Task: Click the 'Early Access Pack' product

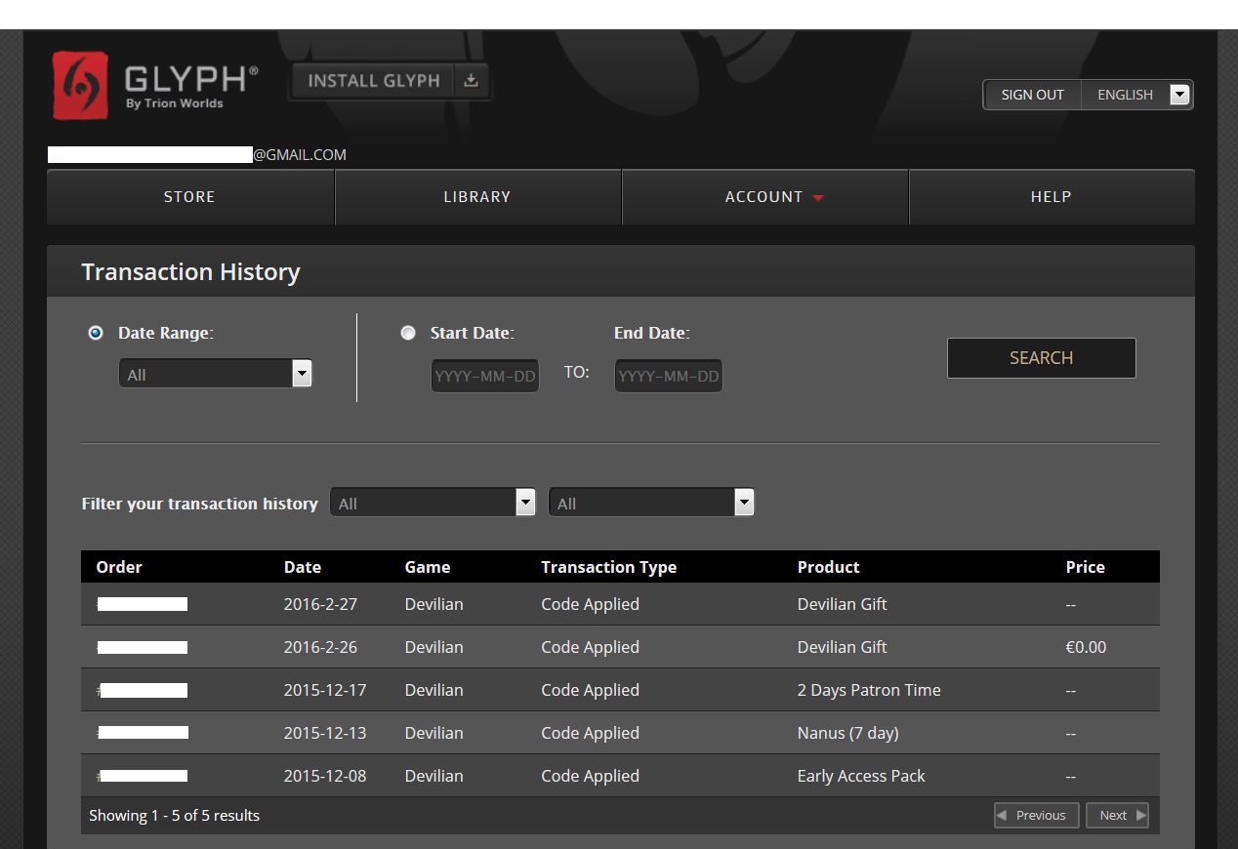Action: pos(861,776)
